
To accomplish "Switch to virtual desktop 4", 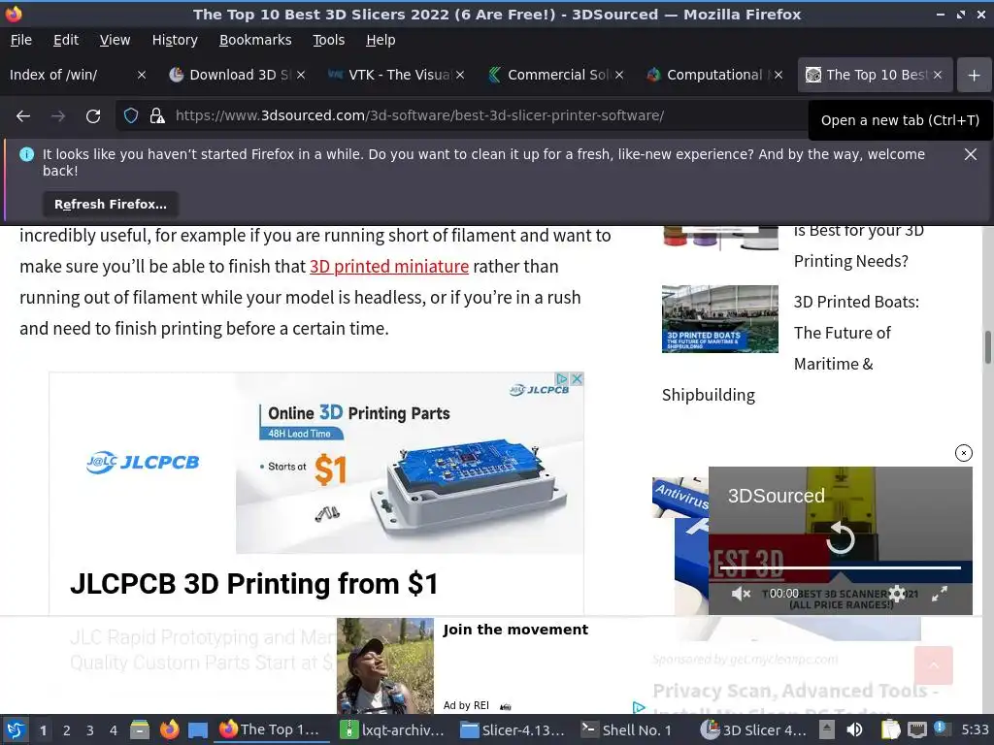I will [x=114, y=730].
